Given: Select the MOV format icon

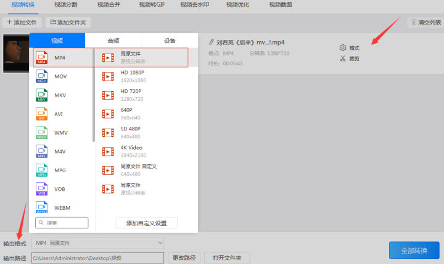Looking at the screenshot, I should [42, 76].
